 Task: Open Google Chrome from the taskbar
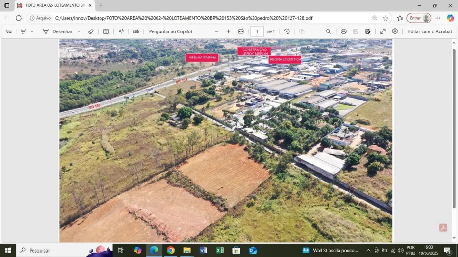coord(170,250)
